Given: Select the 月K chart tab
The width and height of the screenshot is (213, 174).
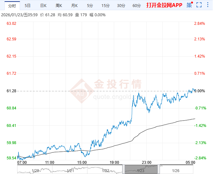Looking at the screenshot, I should pos(74,6).
